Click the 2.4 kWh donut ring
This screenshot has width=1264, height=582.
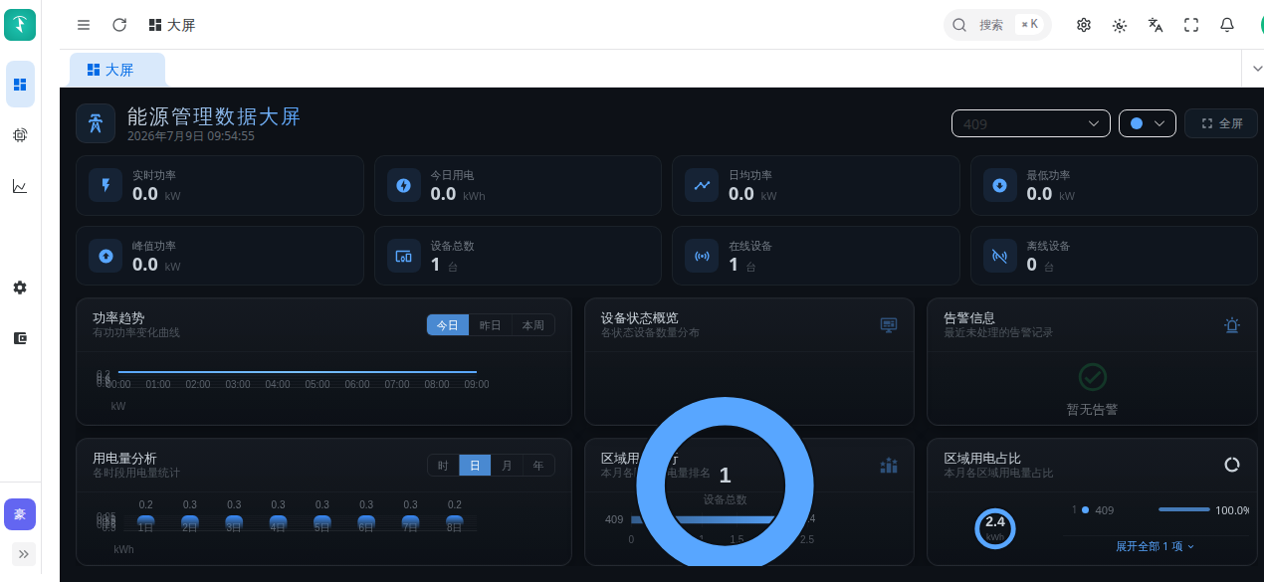tap(995, 528)
